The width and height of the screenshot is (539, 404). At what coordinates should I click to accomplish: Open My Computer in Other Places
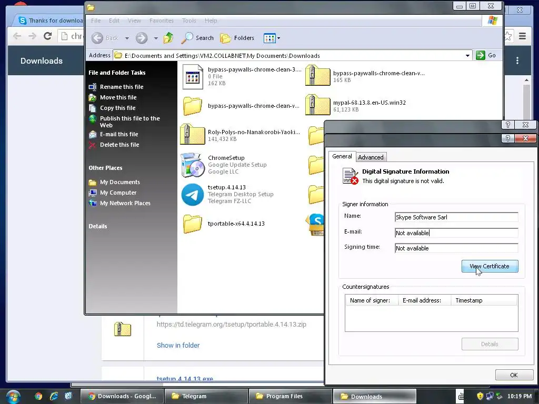tap(118, 193)
